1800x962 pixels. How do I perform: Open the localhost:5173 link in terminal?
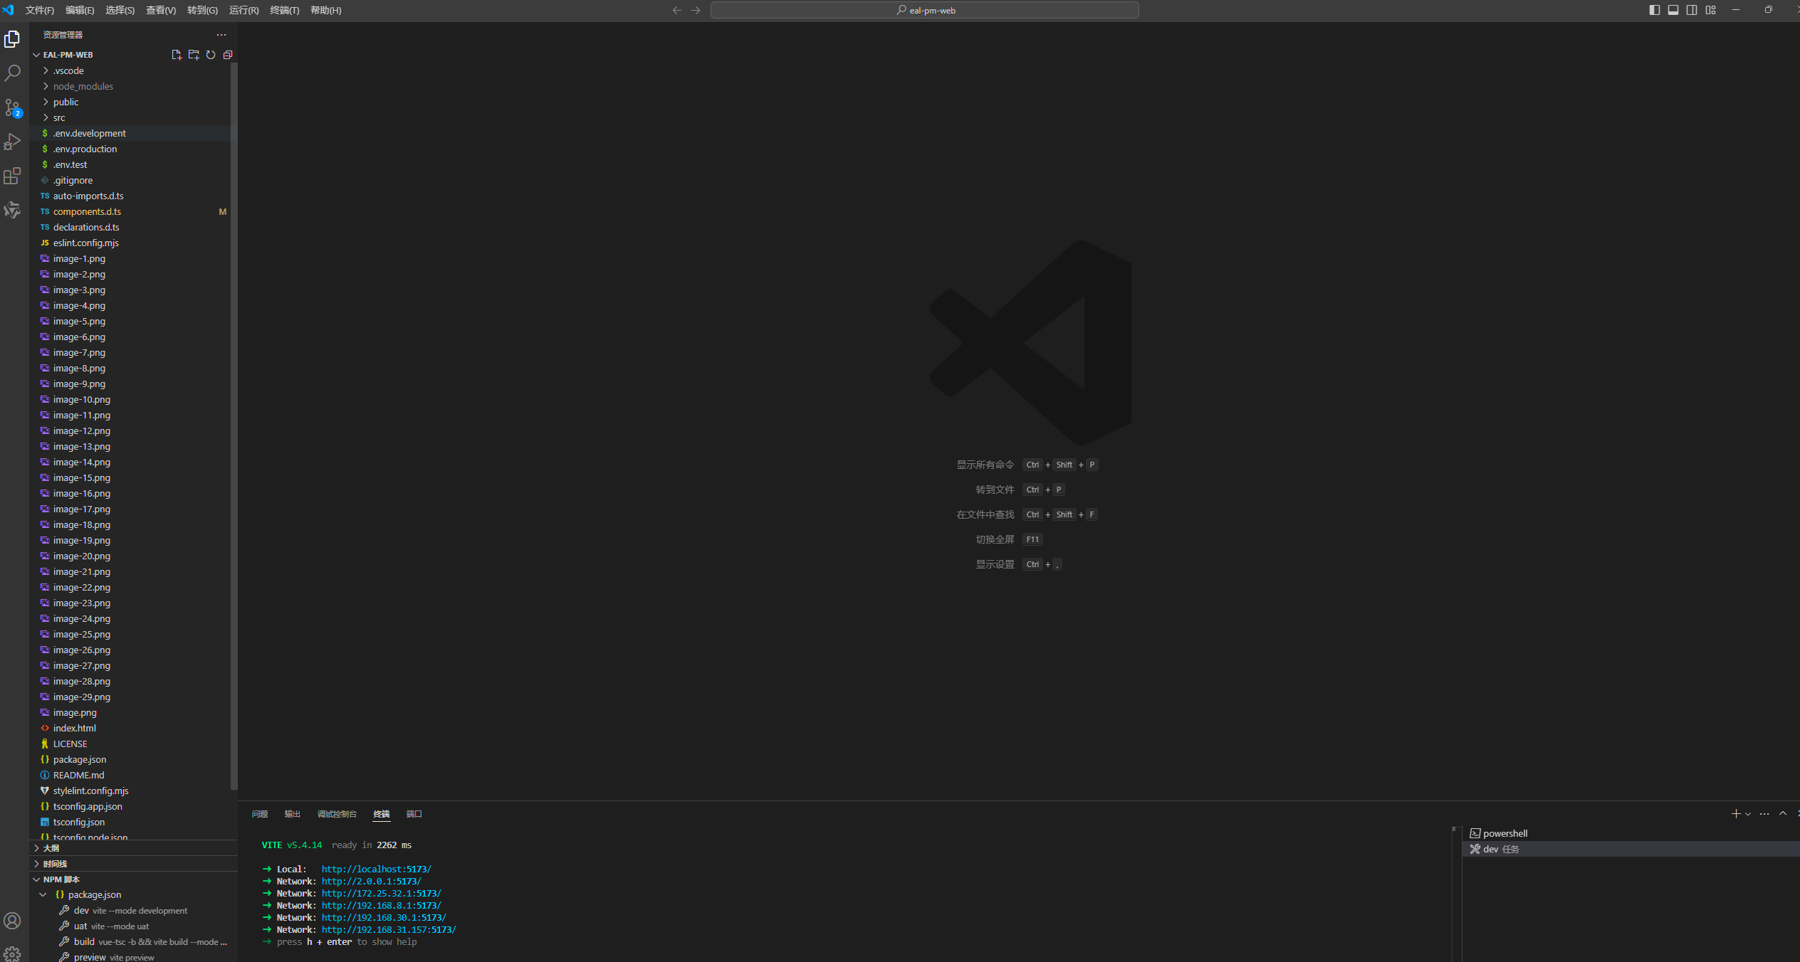pos(376,869)
